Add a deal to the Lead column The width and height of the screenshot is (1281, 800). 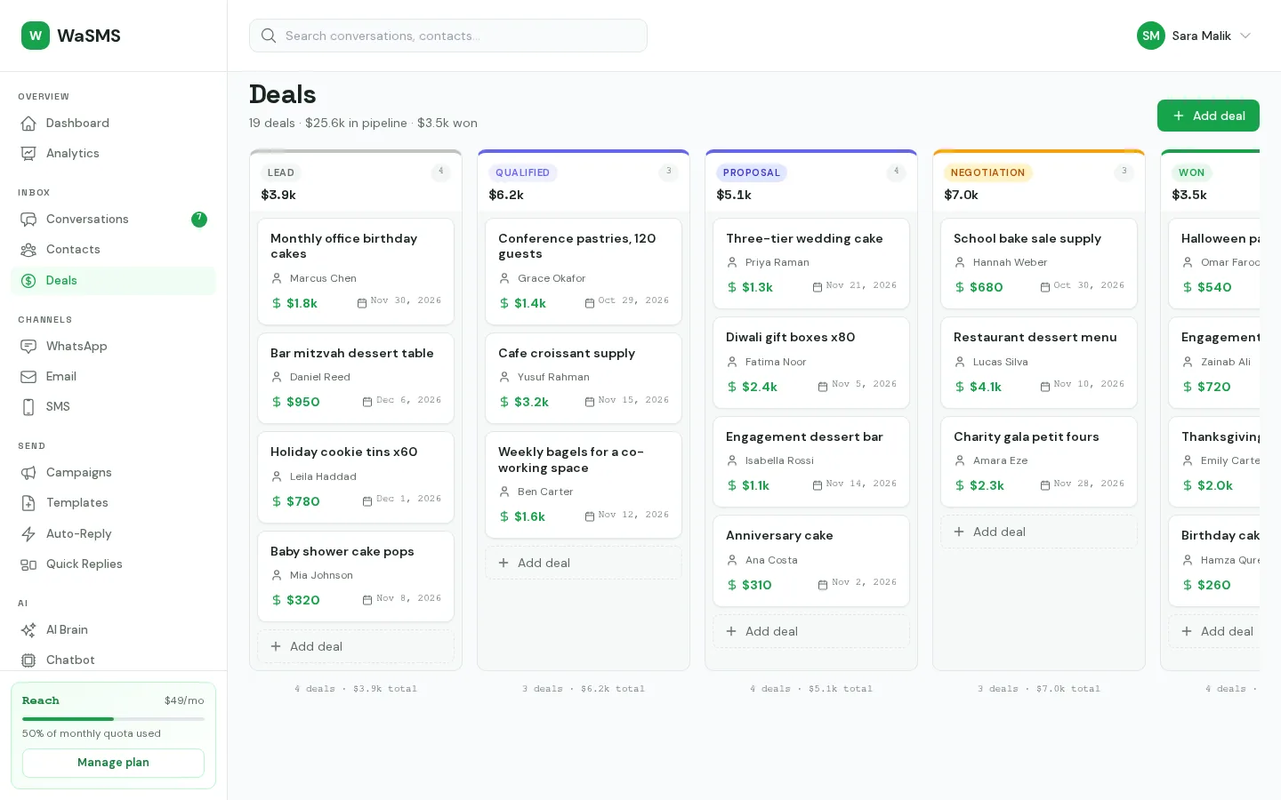pyautogui.click(x=356, y=646)
